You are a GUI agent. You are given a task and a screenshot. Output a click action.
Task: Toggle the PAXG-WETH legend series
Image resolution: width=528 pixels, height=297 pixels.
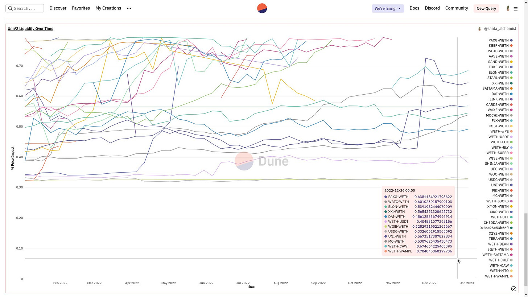tap(500, 40)
